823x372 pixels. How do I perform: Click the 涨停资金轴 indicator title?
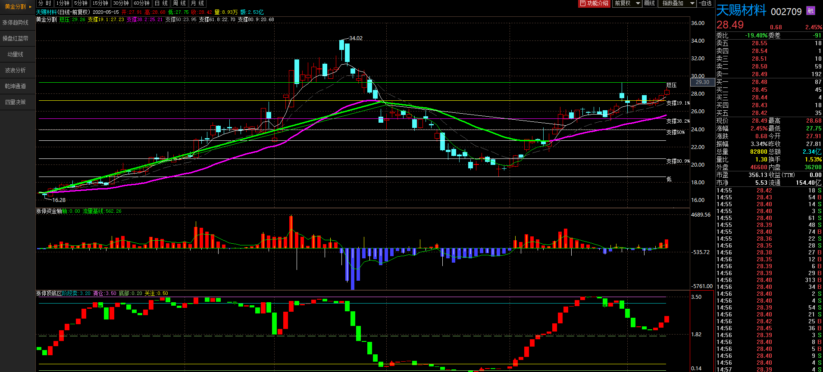click(49, 211)
